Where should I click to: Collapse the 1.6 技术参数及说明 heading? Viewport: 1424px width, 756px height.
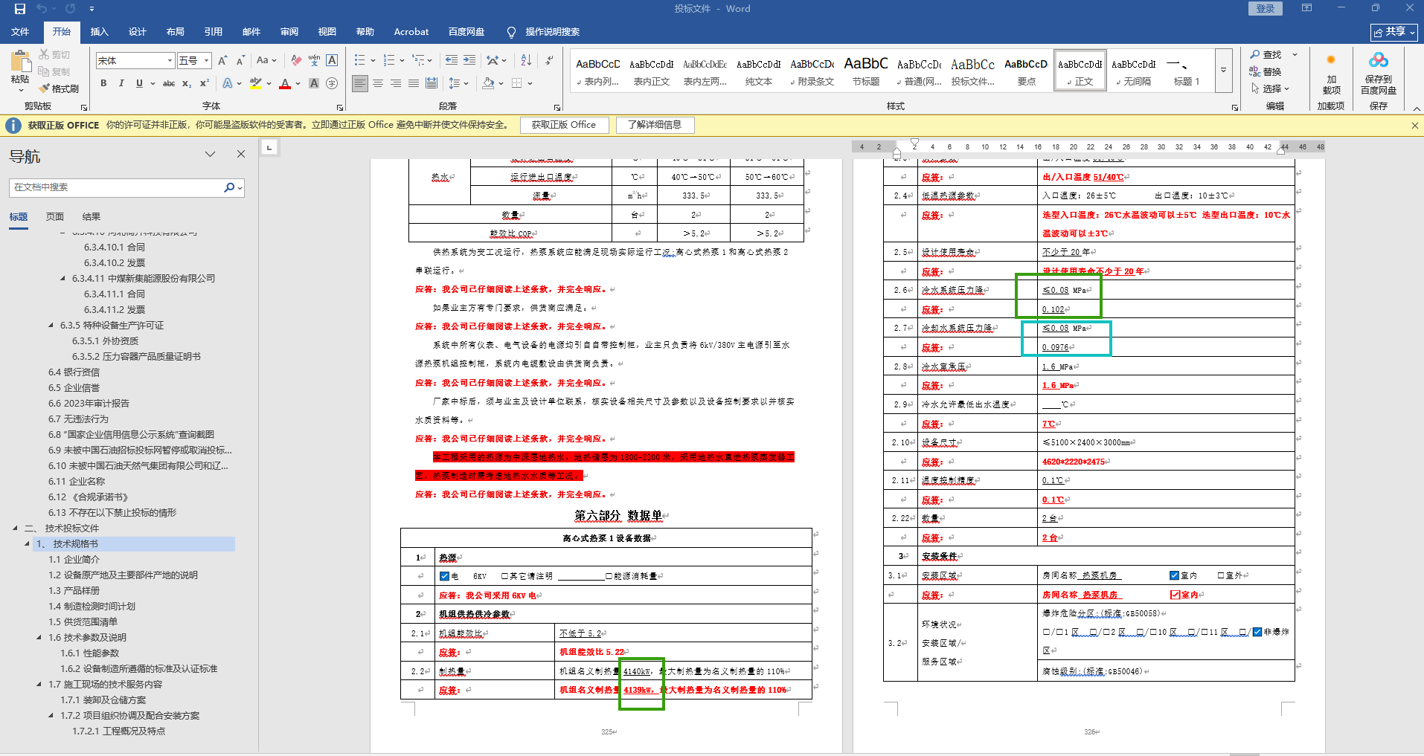[x=39, y=638]
